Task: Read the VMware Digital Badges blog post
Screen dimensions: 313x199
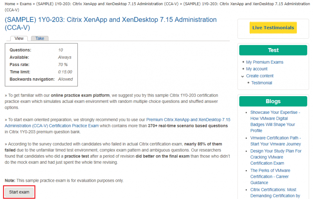Action: click(x=275, y=122)
